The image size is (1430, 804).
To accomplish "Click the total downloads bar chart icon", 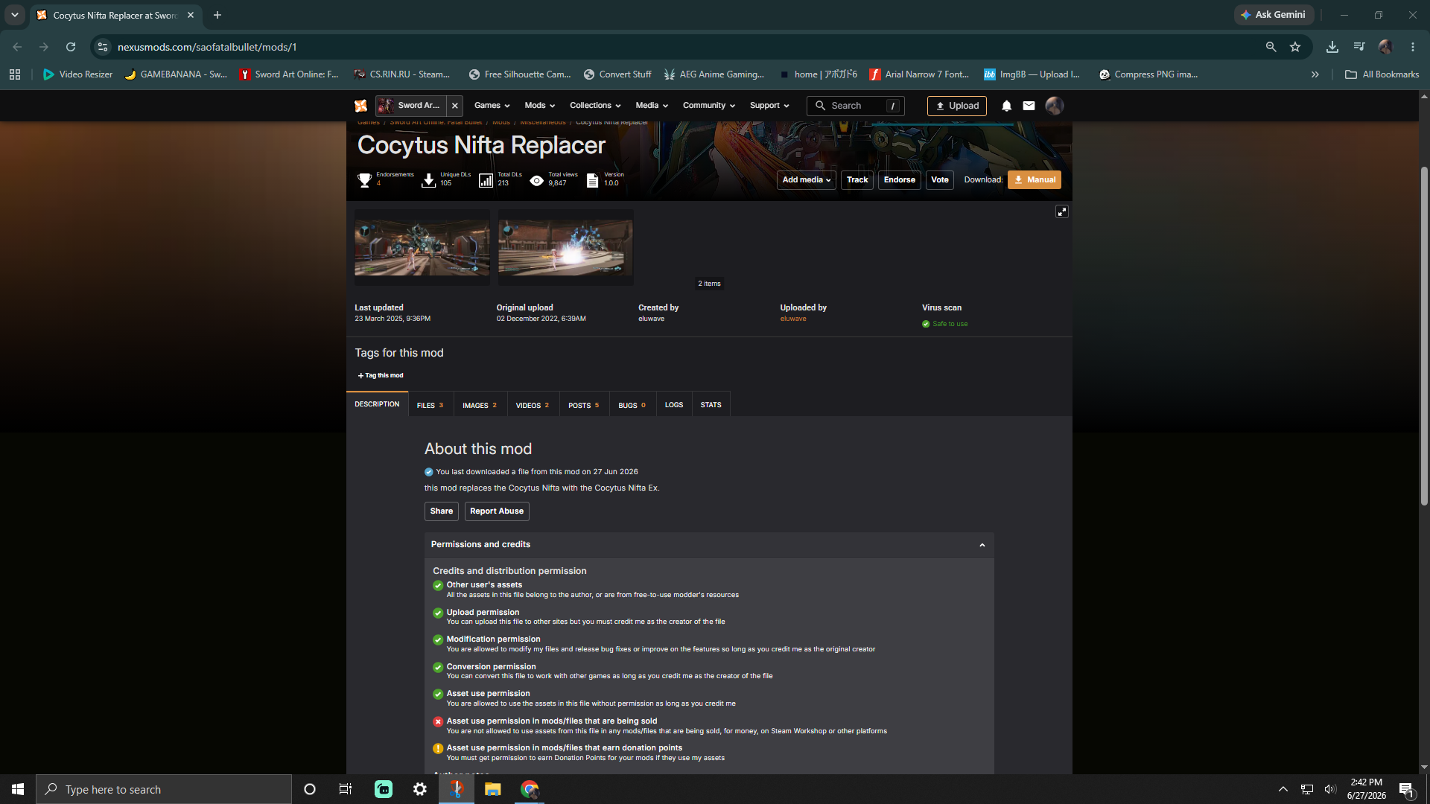I will tap(486, 180).
